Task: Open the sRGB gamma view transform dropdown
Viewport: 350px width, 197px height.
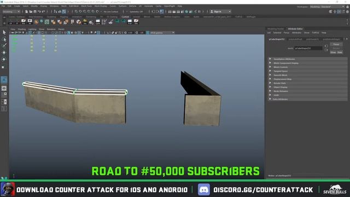Action: 162,33
